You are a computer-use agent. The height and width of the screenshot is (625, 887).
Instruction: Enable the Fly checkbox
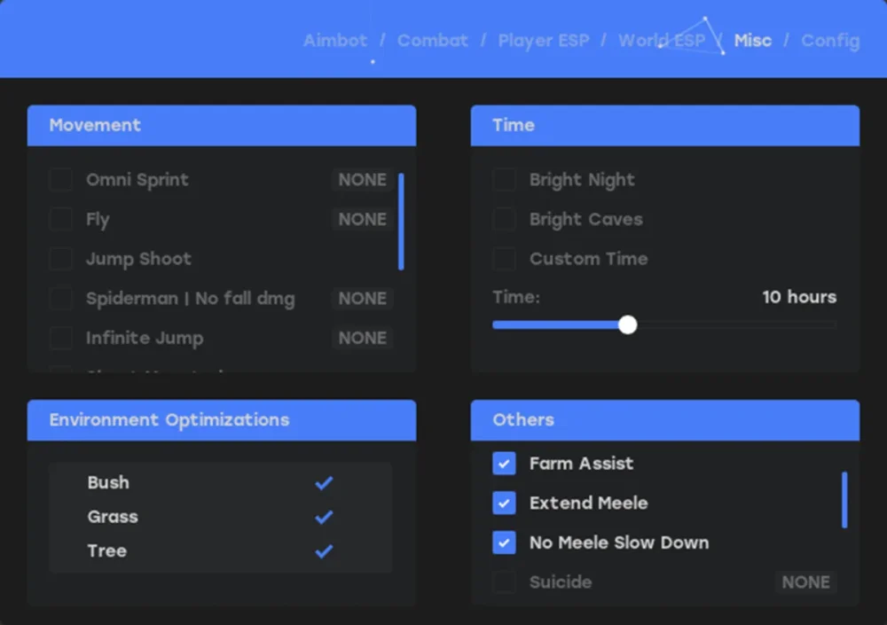60,219
